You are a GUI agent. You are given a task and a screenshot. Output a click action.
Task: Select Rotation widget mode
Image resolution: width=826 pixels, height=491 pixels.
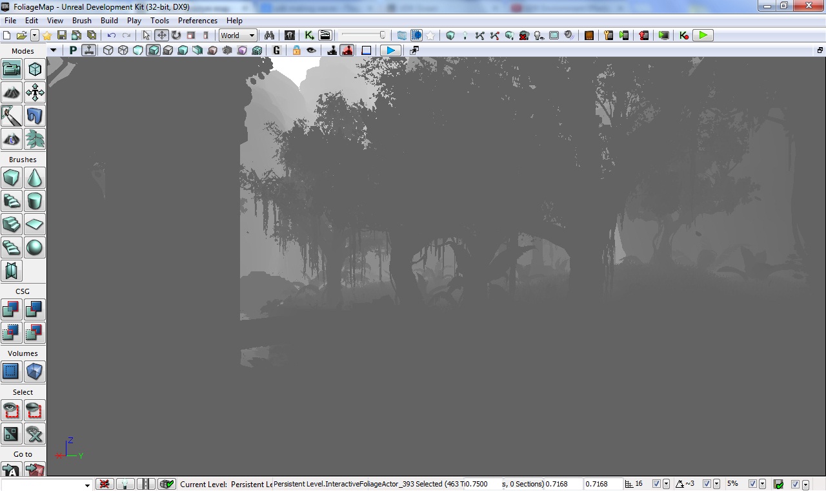(x=176, y=36)
